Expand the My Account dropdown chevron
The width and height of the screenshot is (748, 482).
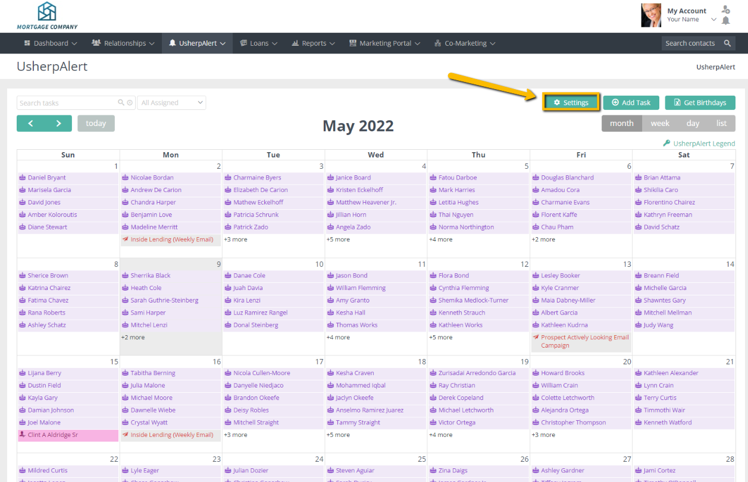click(713, 20)
